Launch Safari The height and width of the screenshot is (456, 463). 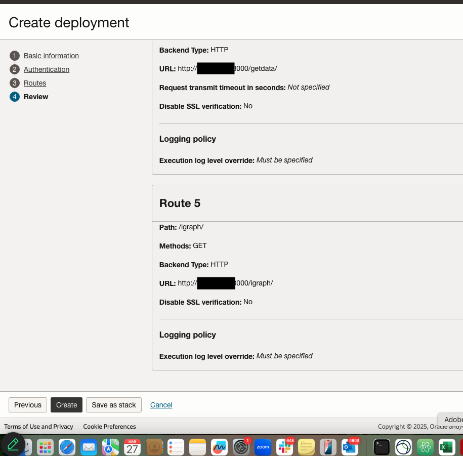(67, 447)
